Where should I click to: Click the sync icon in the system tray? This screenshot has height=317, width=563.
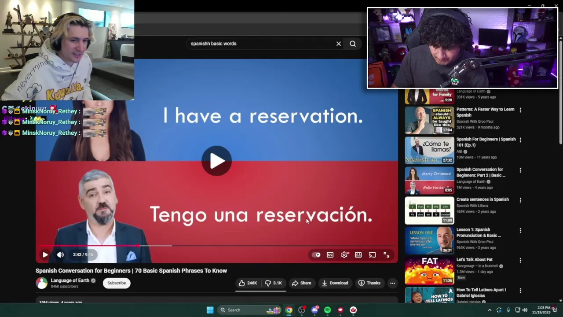pos(499,310)
